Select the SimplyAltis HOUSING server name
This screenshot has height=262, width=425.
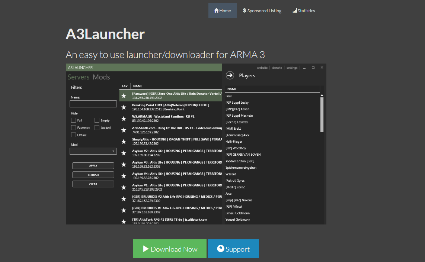click(x=177, y=139)
